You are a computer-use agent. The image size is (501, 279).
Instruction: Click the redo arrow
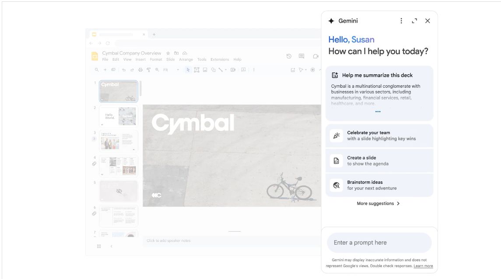132,70
